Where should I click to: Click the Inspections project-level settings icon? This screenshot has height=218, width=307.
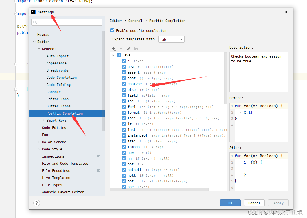coord(98,156)
